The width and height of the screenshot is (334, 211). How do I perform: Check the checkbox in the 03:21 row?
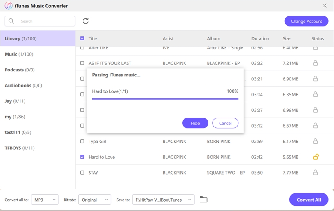[x=82, y=79]
